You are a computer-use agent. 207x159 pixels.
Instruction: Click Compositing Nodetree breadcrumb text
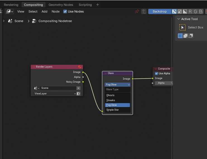tap(55, 21)
